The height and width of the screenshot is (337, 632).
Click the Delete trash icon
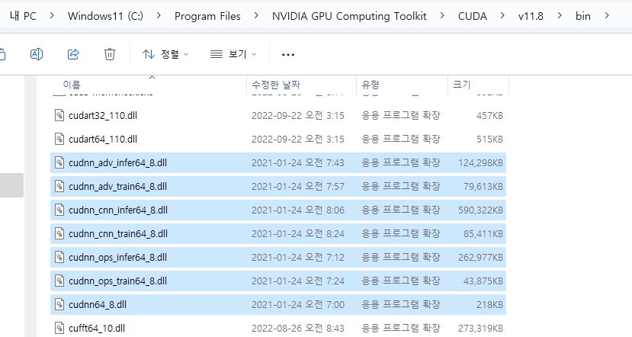coord(110,54)
